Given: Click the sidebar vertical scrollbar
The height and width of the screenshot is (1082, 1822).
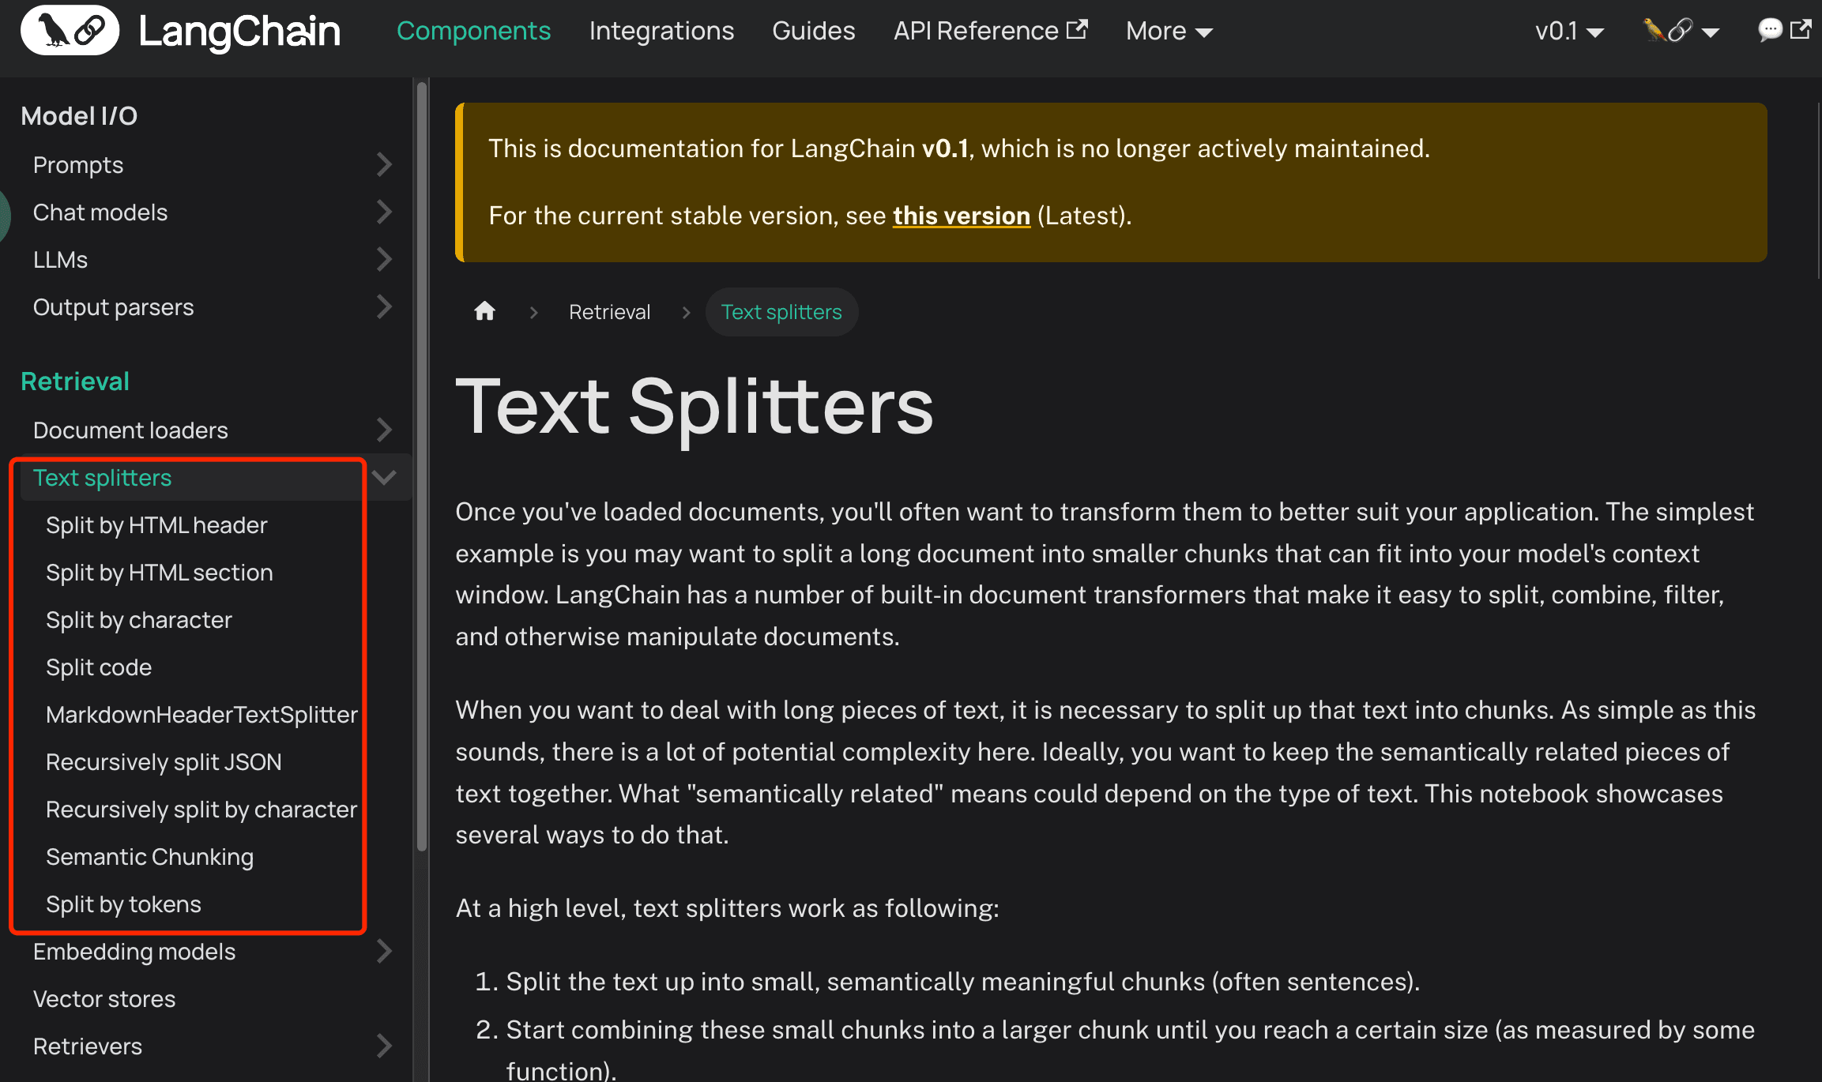Looking at the screenshot, I should [422, 466].
